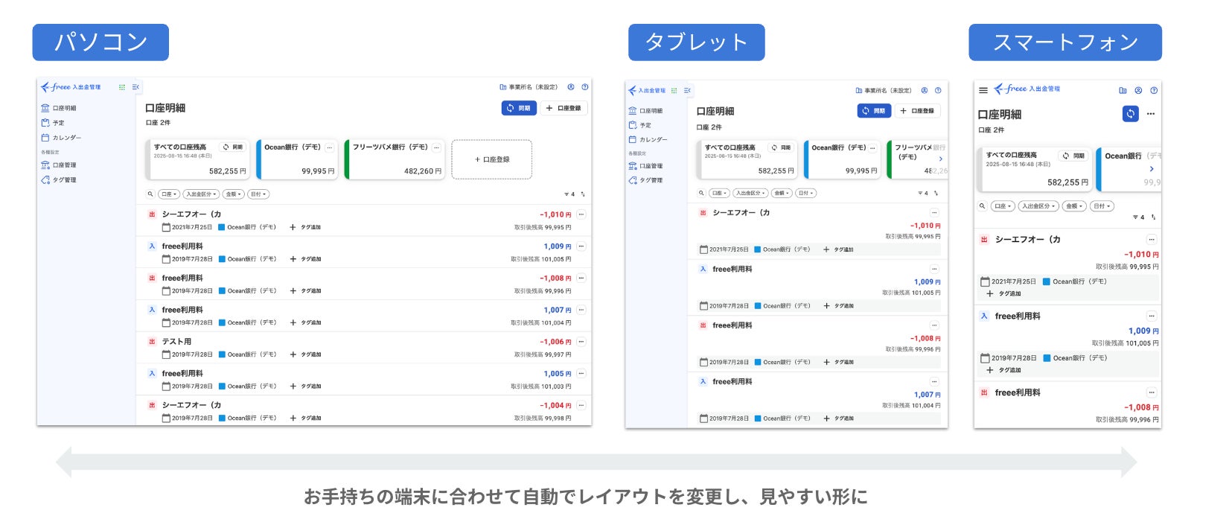Tap blue sync icon in smartphone view

pos(1131,114)
